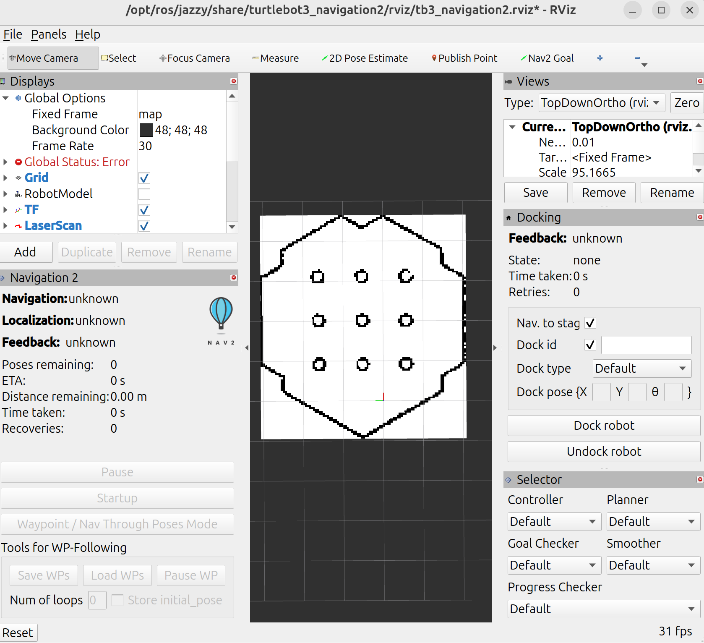Click the Focus Camera tool

tap(195, 58)
